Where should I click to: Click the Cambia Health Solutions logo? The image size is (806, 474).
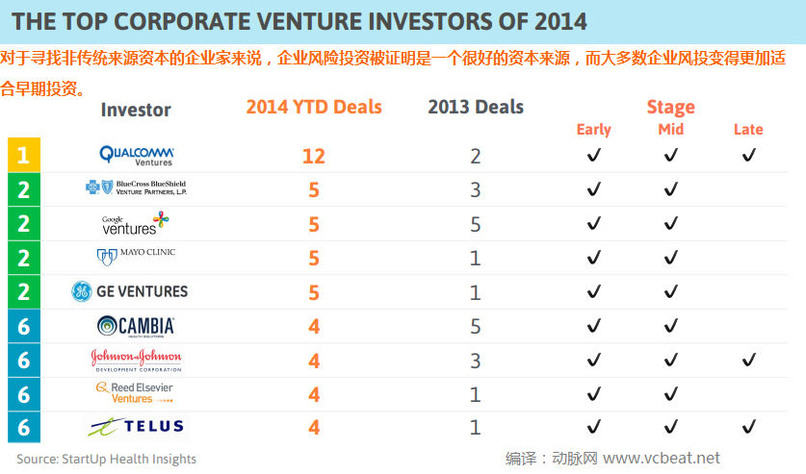click(136, 326)
